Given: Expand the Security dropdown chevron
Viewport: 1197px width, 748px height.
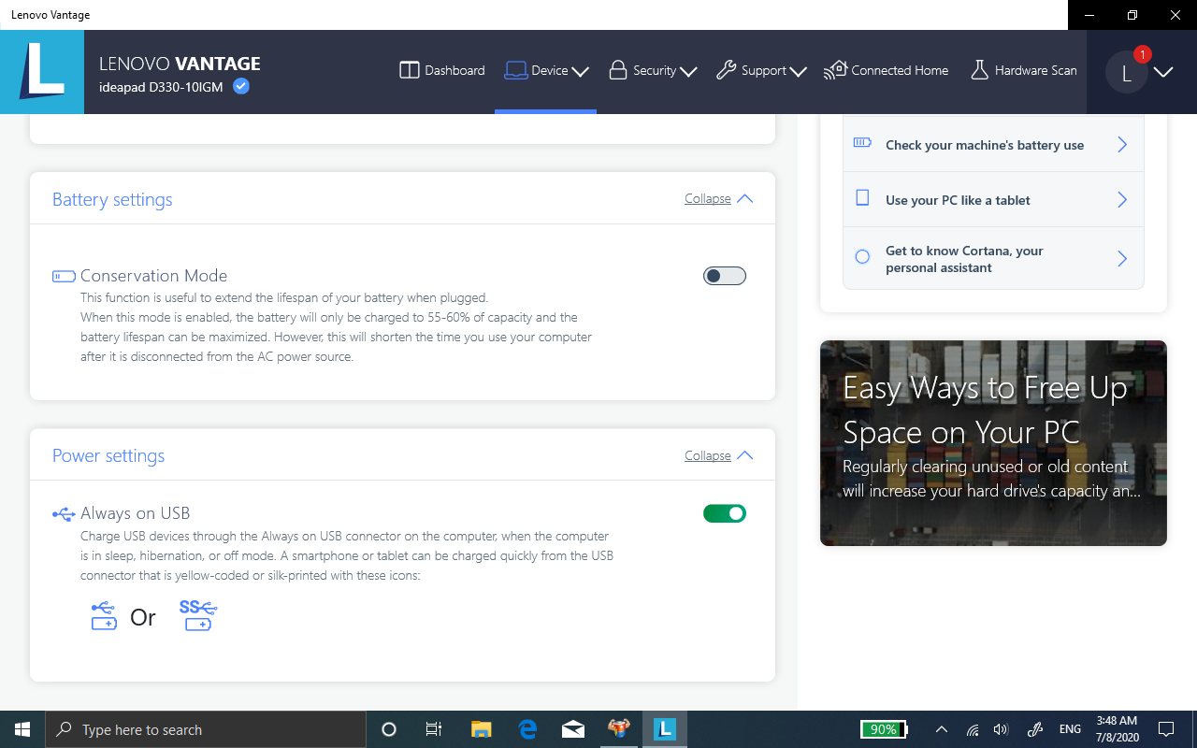Looking at the screenshot, I should pyautogui.click(x=688, y=71).
